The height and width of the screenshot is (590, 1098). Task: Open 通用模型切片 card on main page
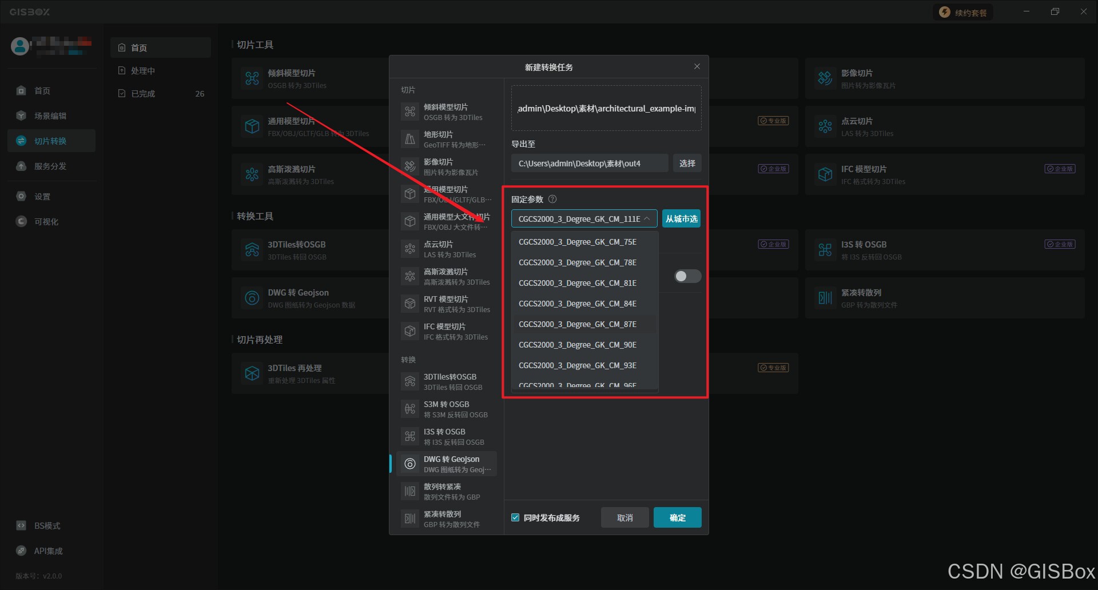coord(311,126)
